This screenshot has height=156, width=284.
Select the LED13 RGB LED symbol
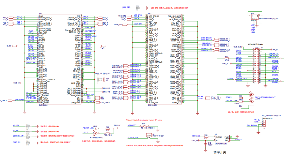[x=252, y=98]
